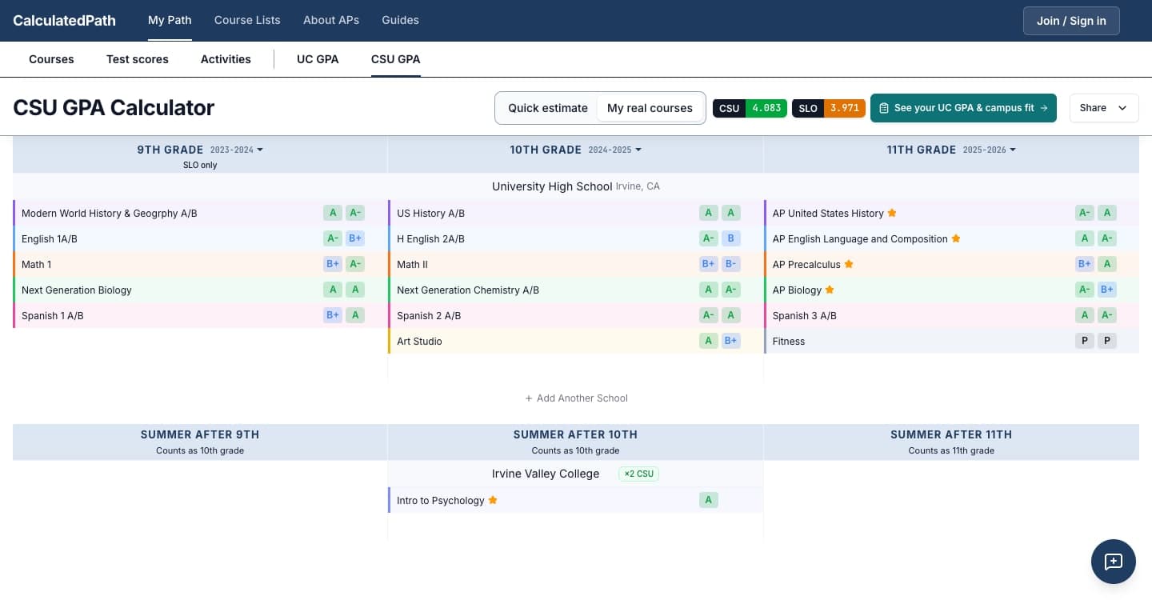The height and width of the screenshot is (600, 1152).
Task: Open the Guides menu item
Action: pos(400,20)
